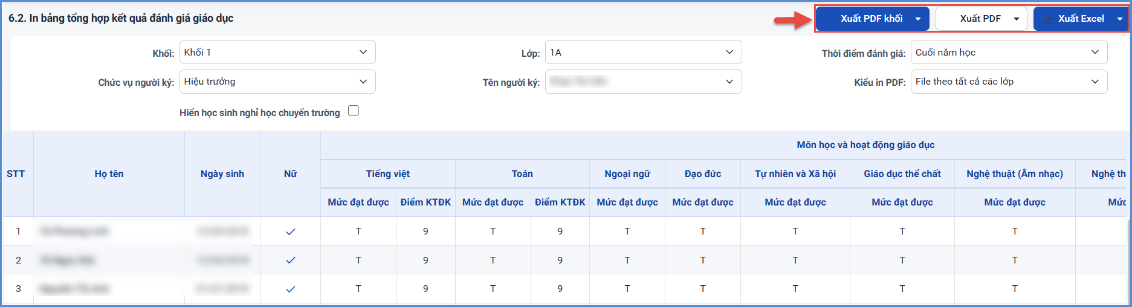Viewport: 1132px width, 307px height.
Task: Open the Thời điểm đánh giá dropdown
Action: tap(1009, 53)
